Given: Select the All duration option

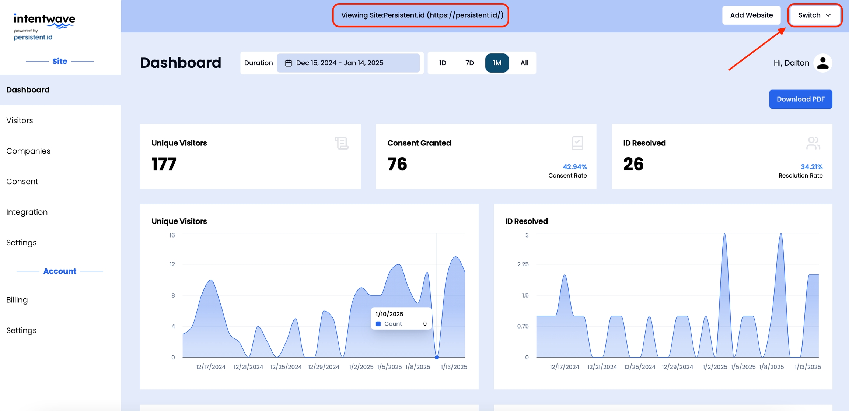Looking at the screenshot, I should click(524, 63).
